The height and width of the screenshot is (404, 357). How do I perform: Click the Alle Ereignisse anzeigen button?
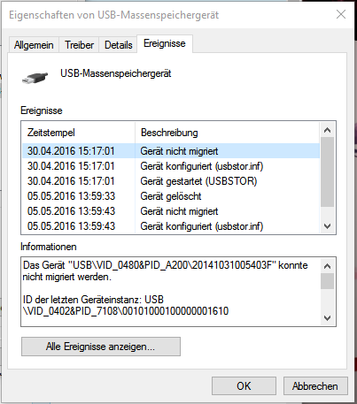tap(101, 347)
